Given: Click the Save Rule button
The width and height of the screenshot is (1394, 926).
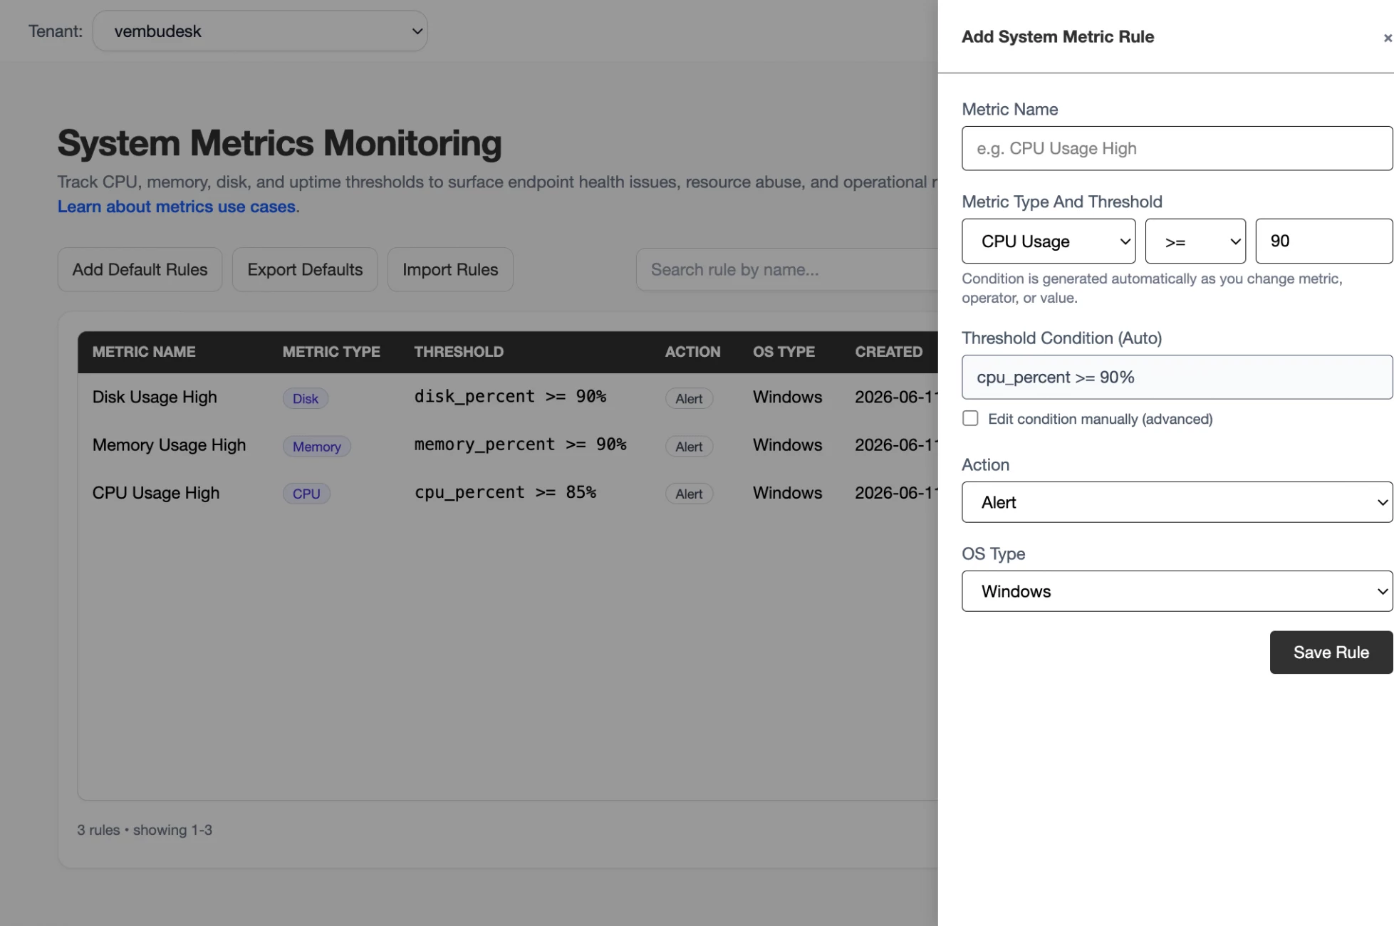Looking at the screenshot, I should point(1331,652).
